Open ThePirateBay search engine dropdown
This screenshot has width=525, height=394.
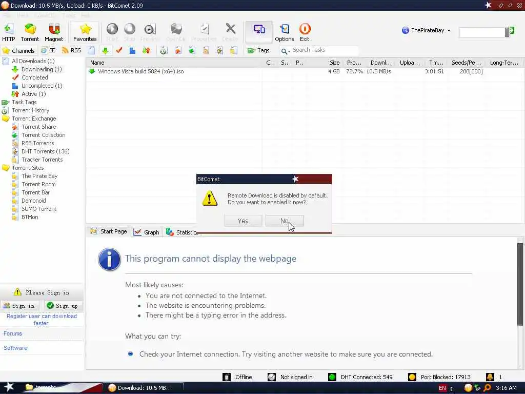(426, 30)
